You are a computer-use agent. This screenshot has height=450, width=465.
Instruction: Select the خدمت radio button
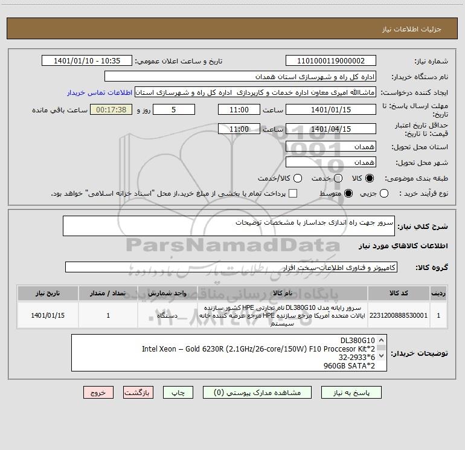pyautogui.click(x=338, y=178)
